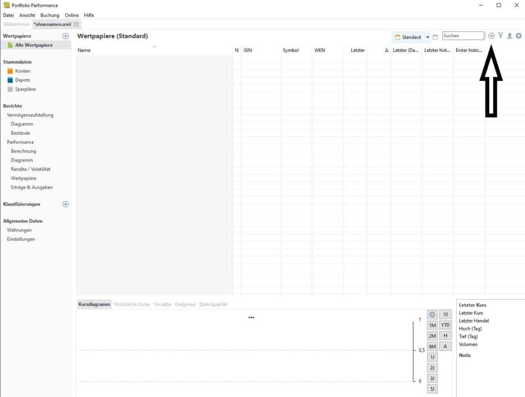
Task: Click the A chart range button
Action: 446,346
